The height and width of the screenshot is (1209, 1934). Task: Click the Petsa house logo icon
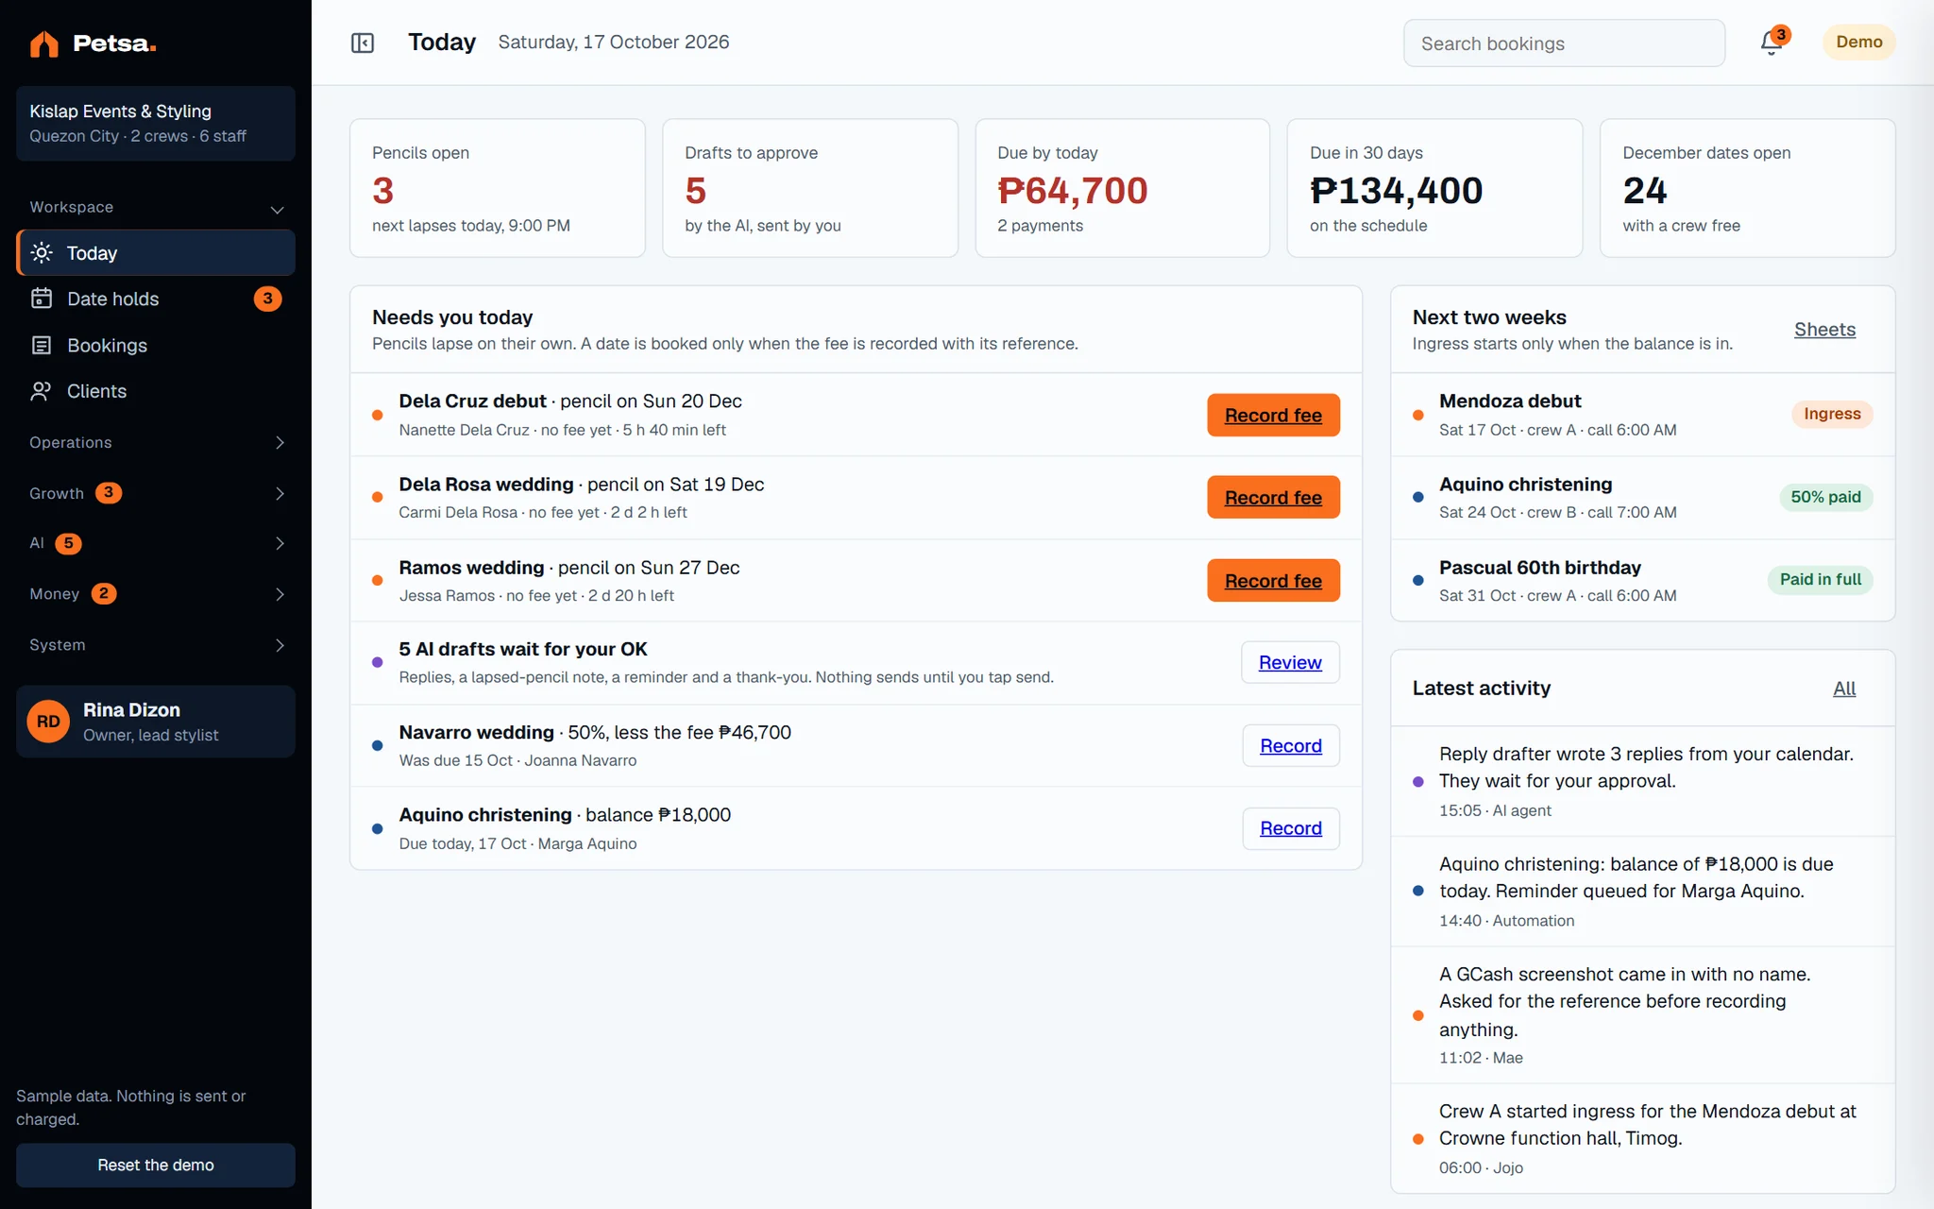(43, 43)
